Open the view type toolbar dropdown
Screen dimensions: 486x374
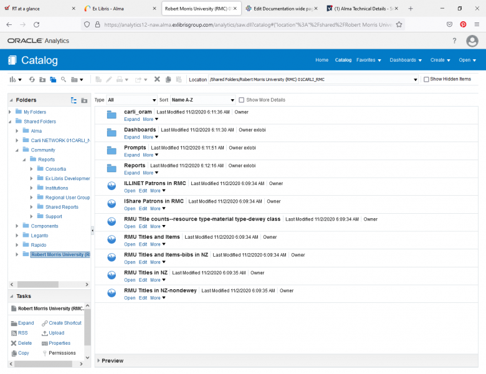click(x=77, y=80)
